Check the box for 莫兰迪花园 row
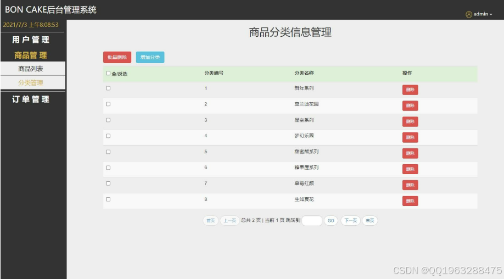 [x=108, y=104]
